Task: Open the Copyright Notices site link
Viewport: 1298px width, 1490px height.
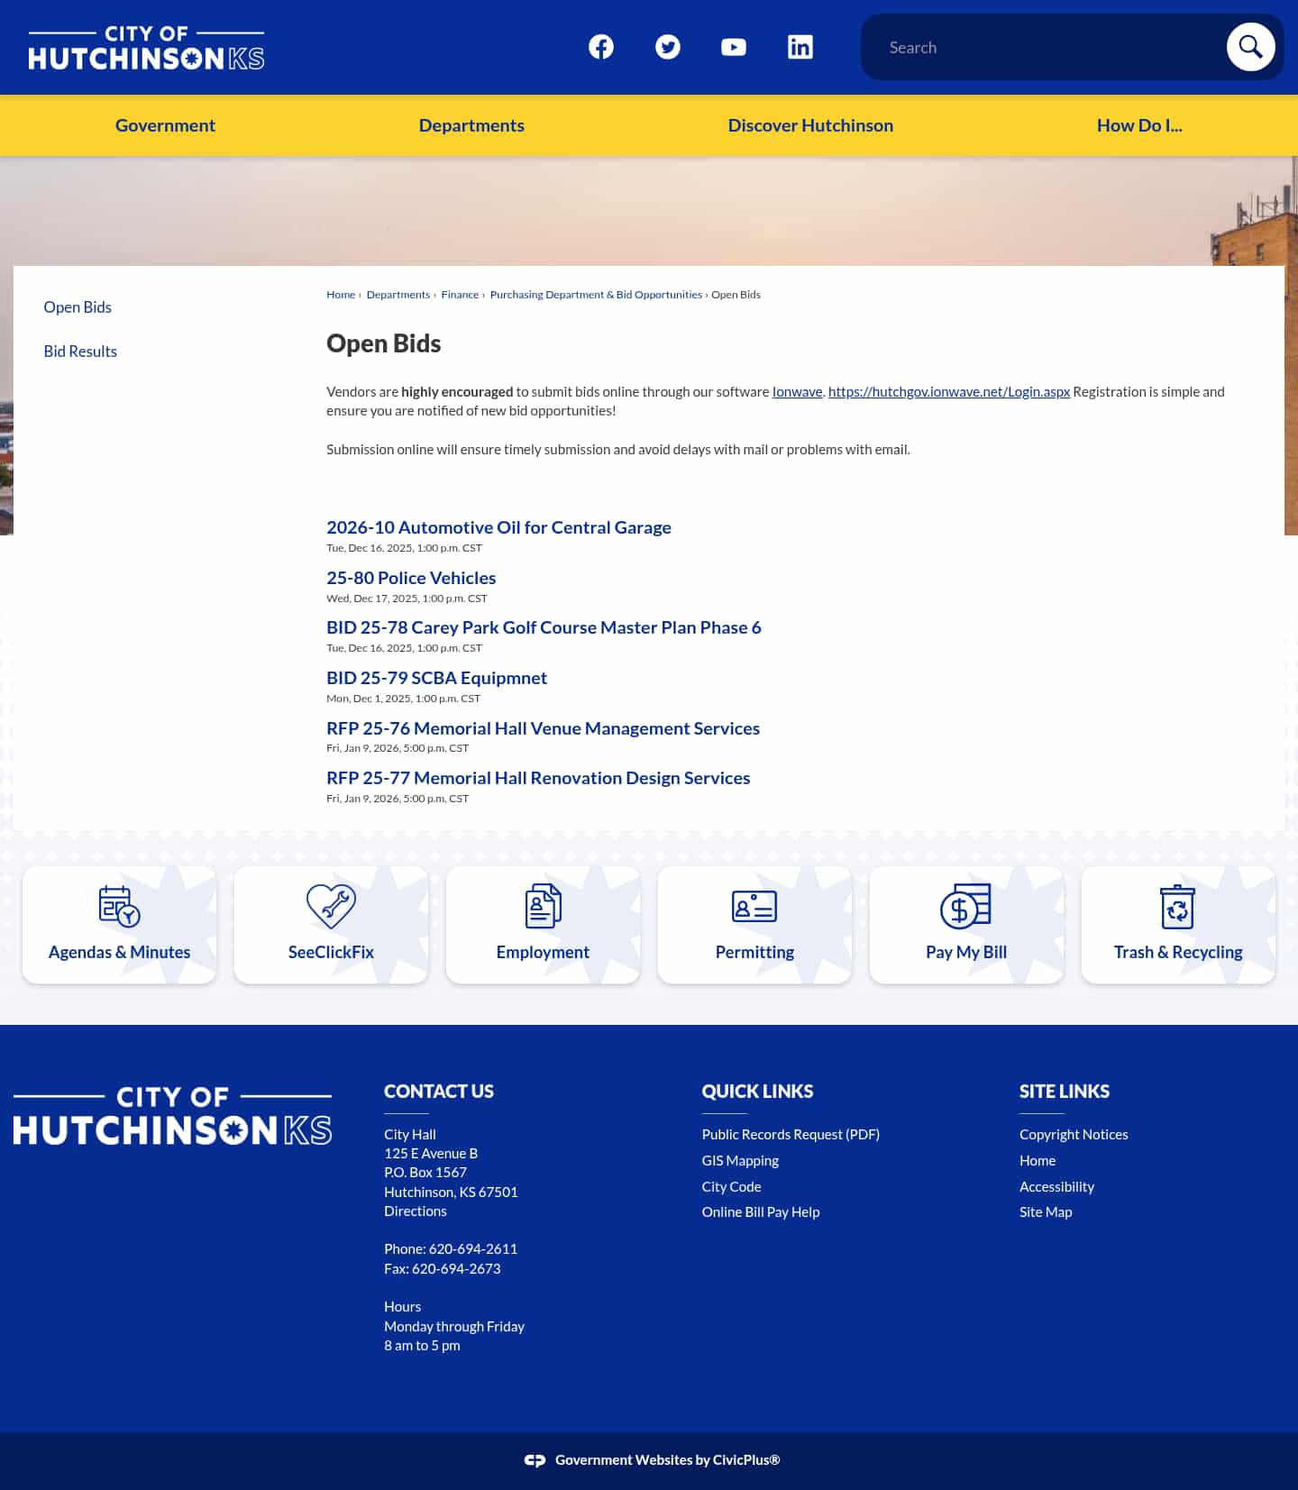Action: click(1074, 1135)
